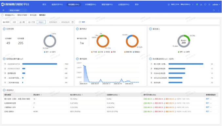
Task: Click the start date 2026/06/01 field
Action: [53, 22]
